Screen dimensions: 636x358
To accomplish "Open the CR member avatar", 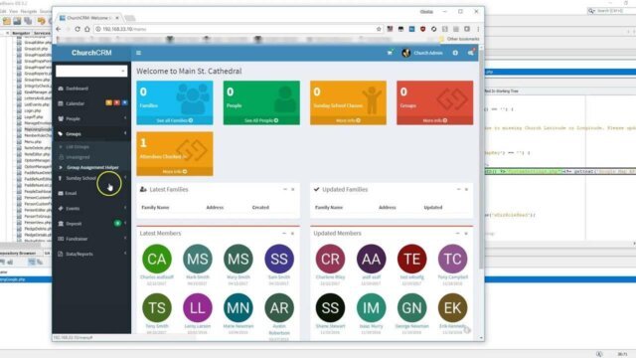I will [x=330, y=259].
